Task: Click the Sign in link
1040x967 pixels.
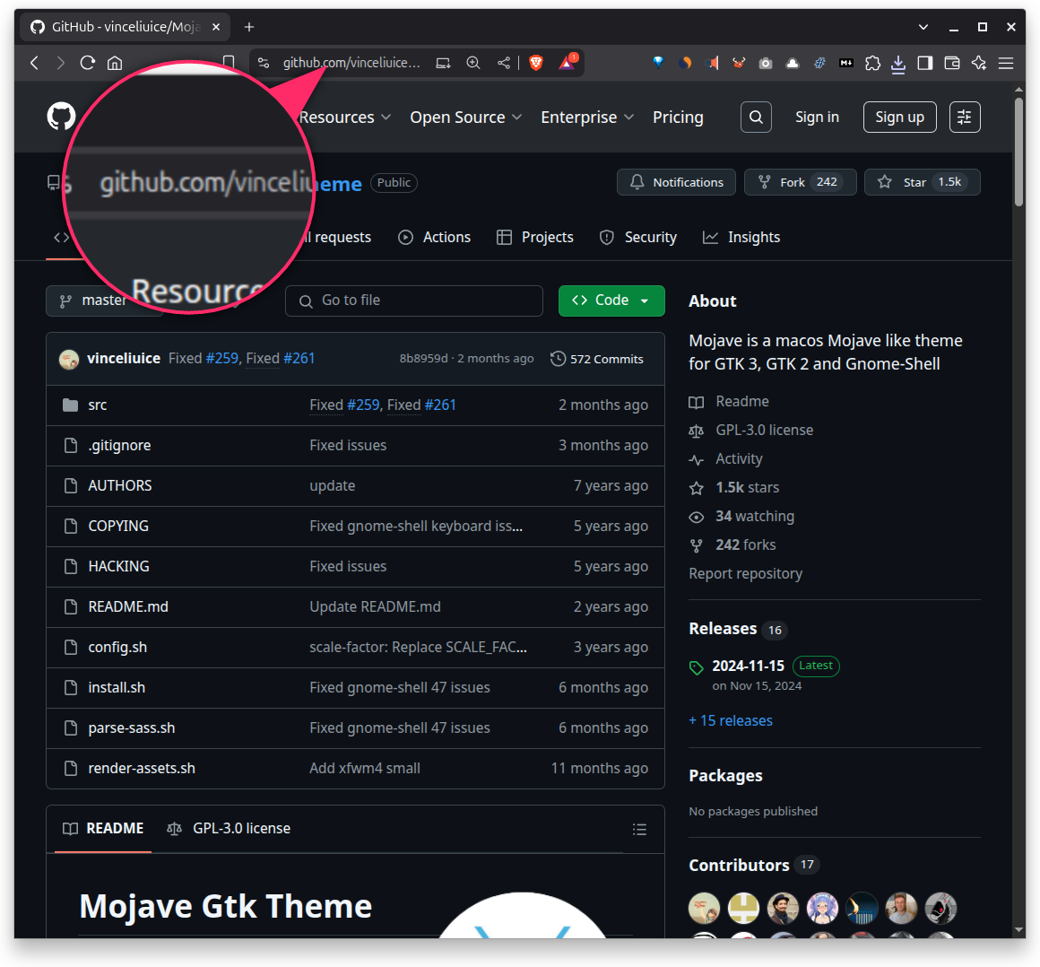Action: [x=817, y=118]
